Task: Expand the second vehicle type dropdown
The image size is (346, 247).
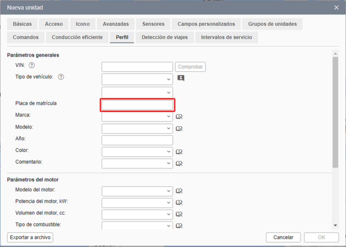Action: coord(137,93)
